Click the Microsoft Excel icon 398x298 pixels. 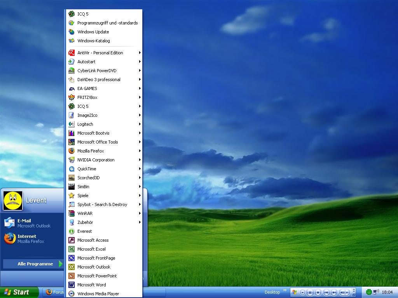(x=72, y=249)
